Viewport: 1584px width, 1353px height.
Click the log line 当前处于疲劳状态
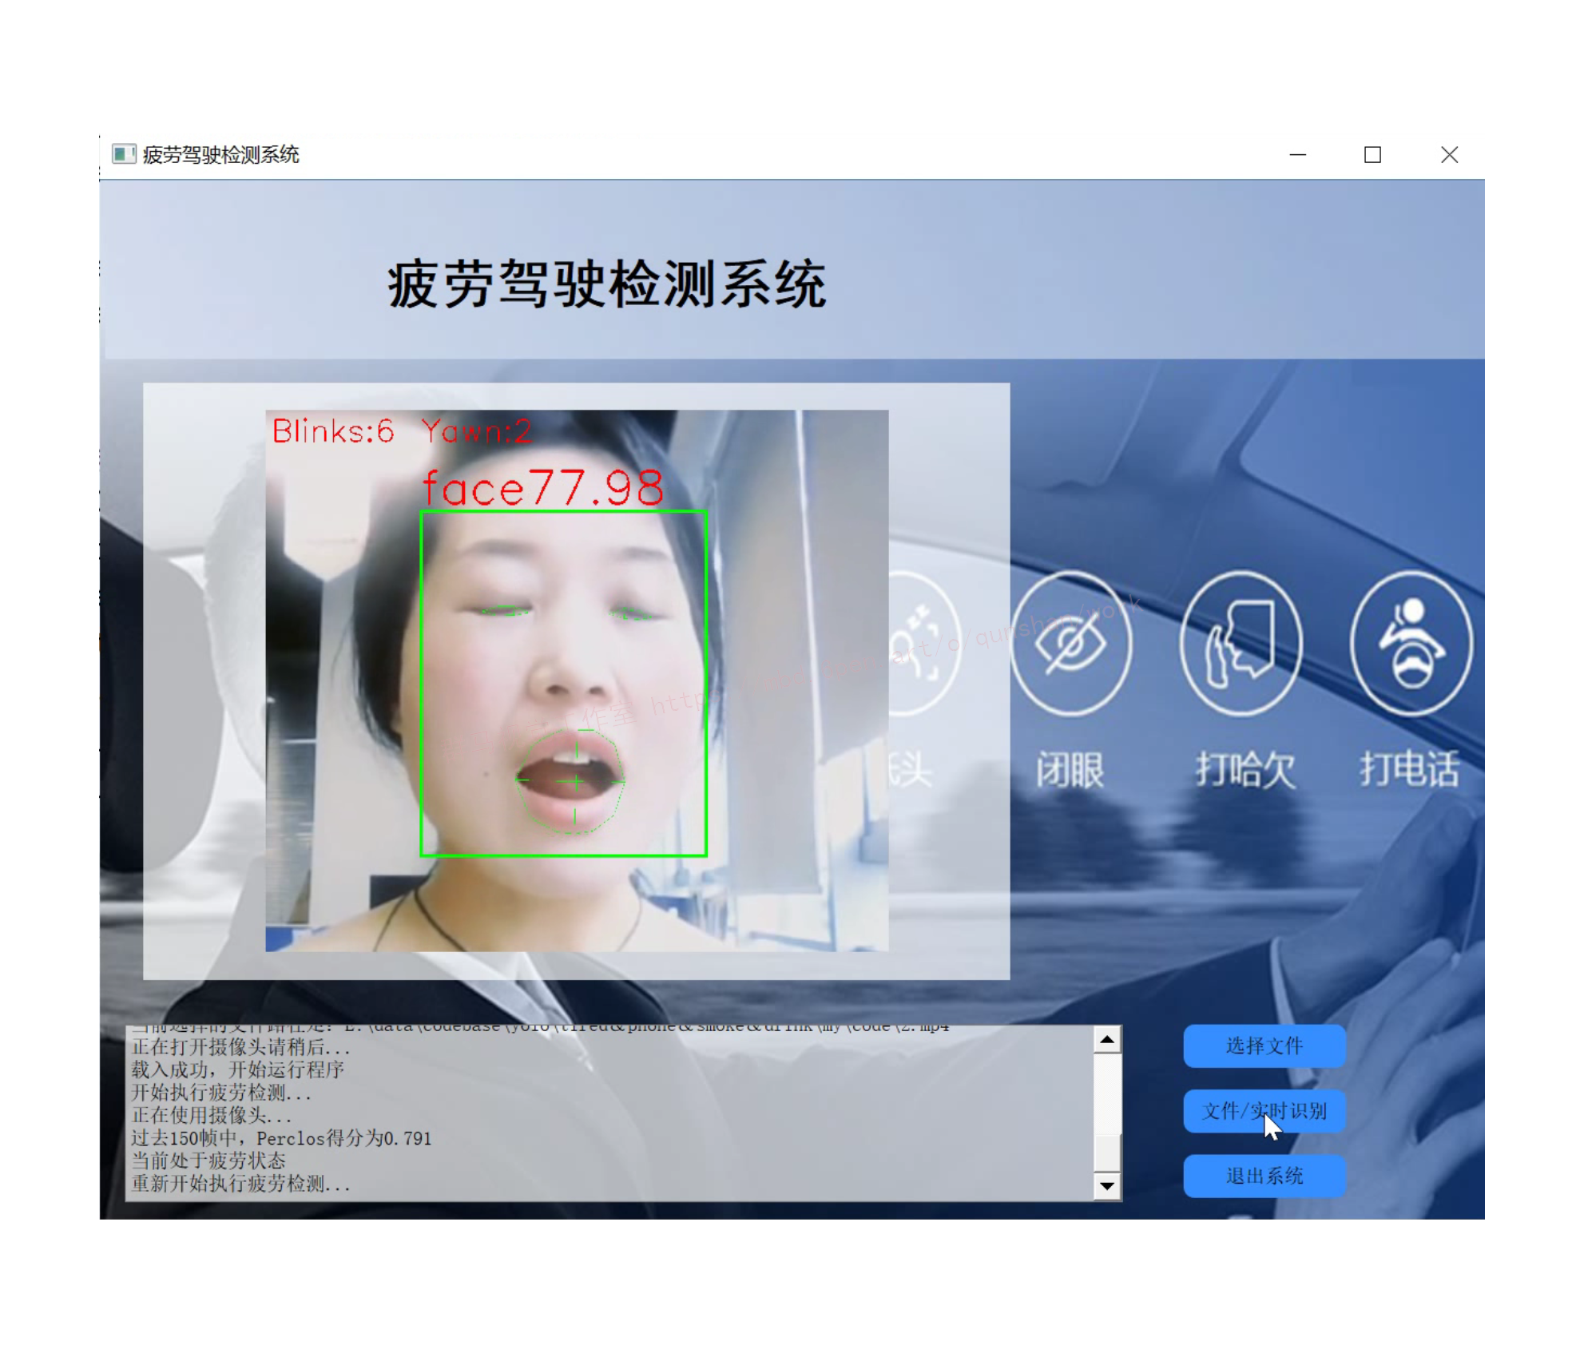tap(208, 1161)
